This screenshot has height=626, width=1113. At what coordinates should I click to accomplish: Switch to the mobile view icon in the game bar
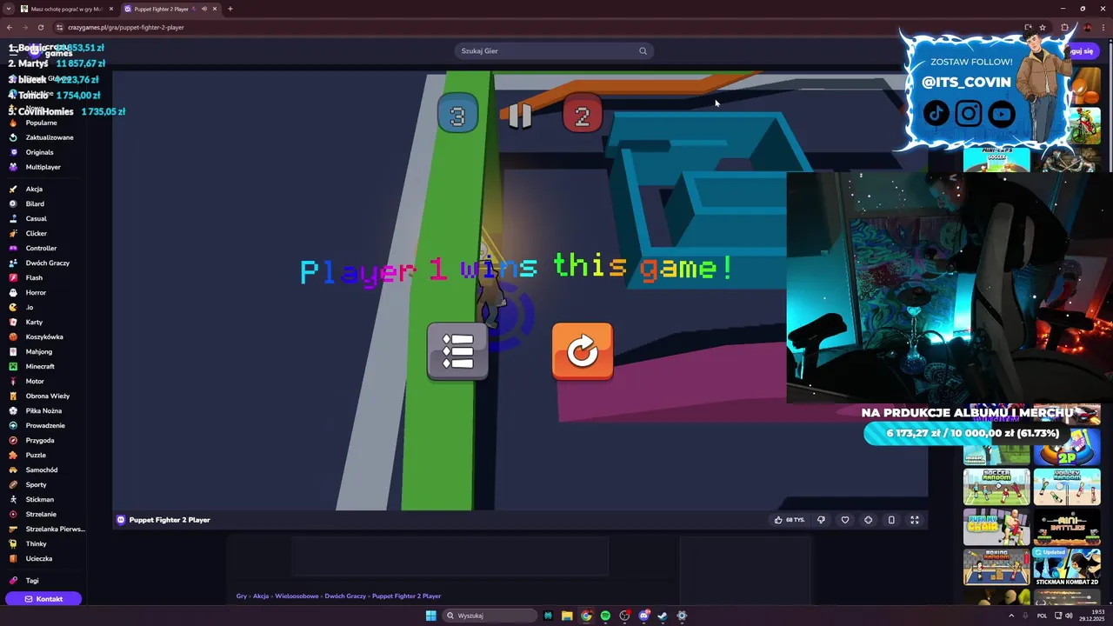pos(891,520)
